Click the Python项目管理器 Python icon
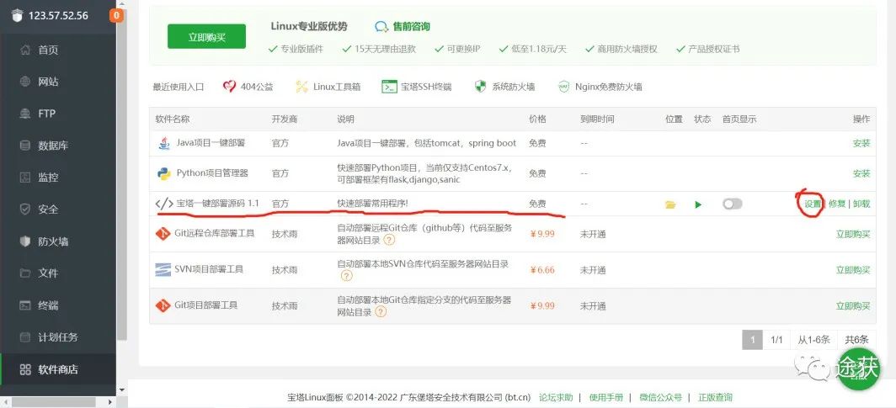Viewport: 896px width, 408px height. point(164,173)
